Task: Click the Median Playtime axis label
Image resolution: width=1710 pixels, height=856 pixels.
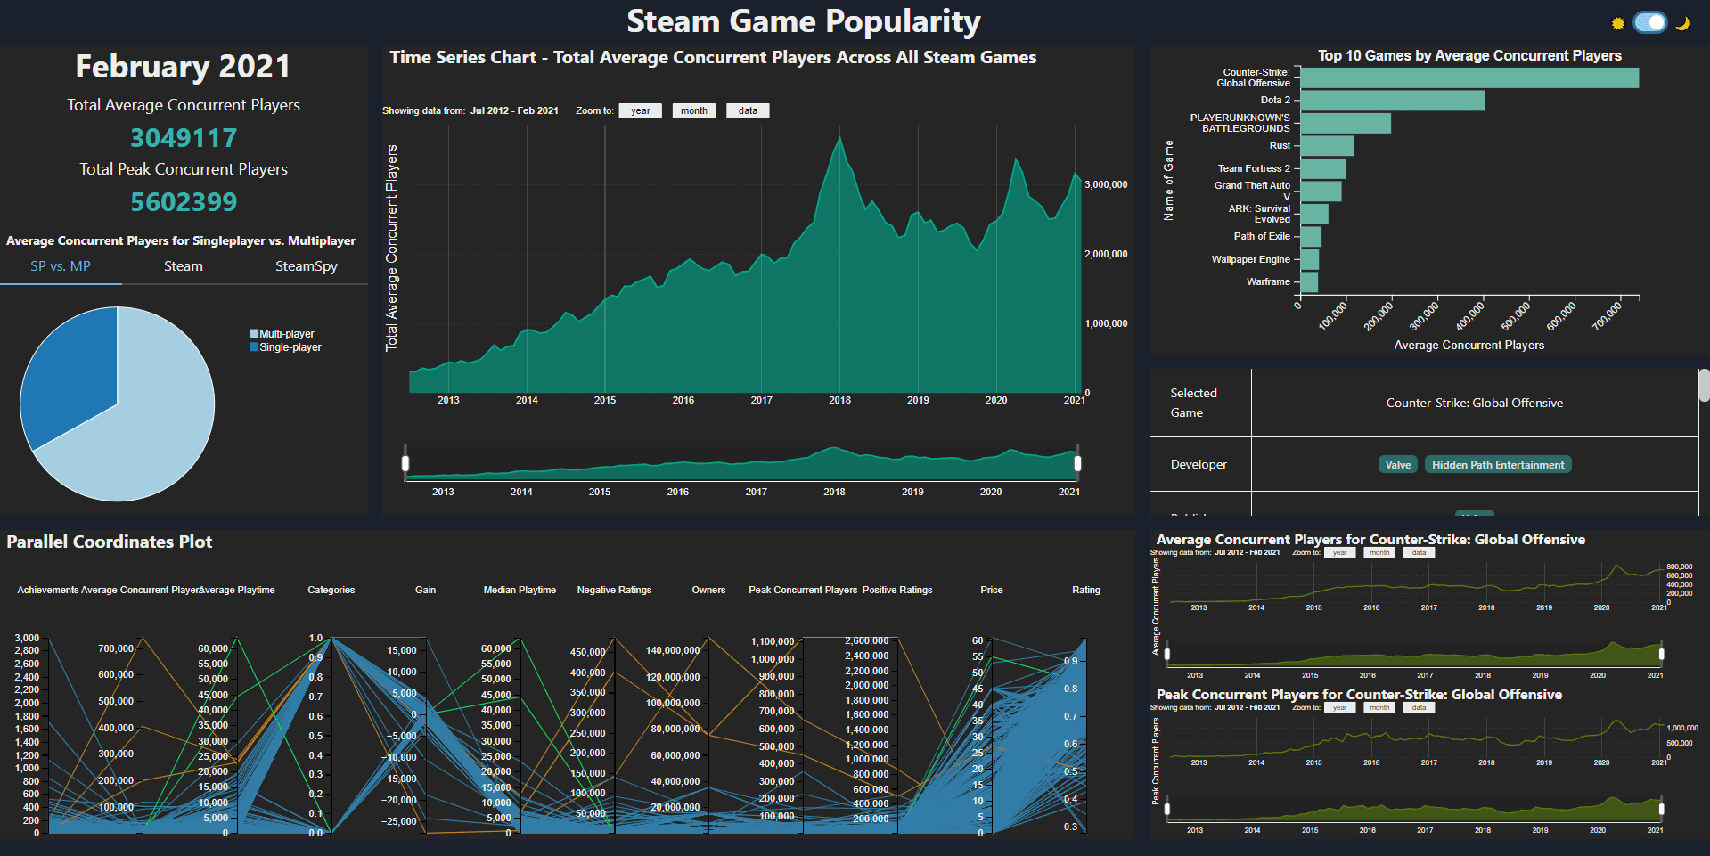Action: point(520,590)
